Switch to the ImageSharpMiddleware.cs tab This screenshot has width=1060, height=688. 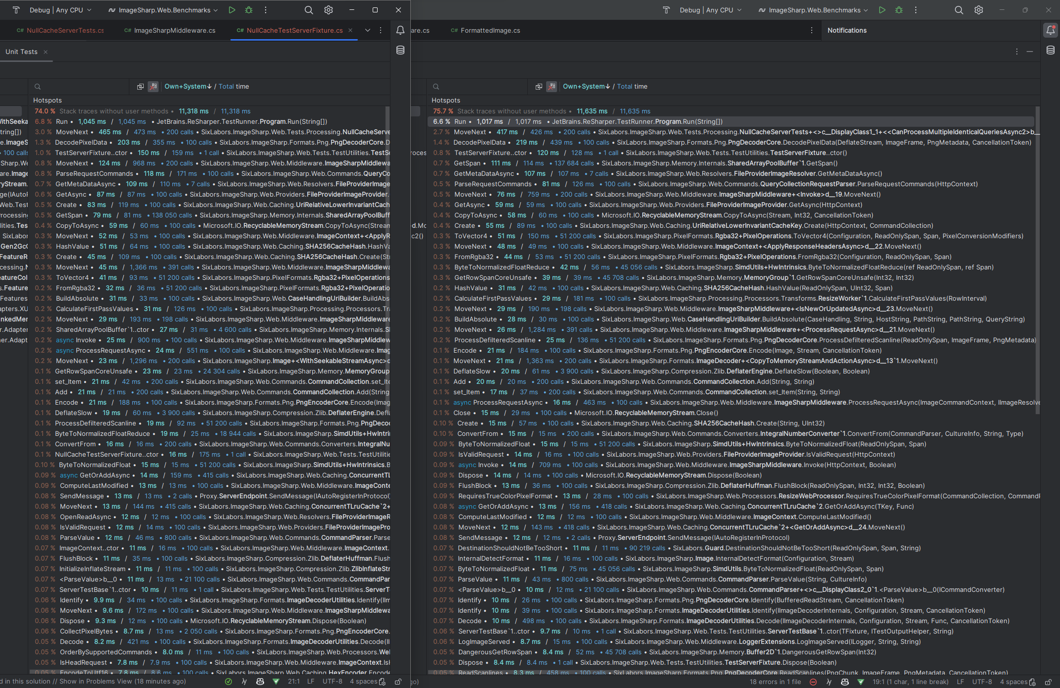174,30
